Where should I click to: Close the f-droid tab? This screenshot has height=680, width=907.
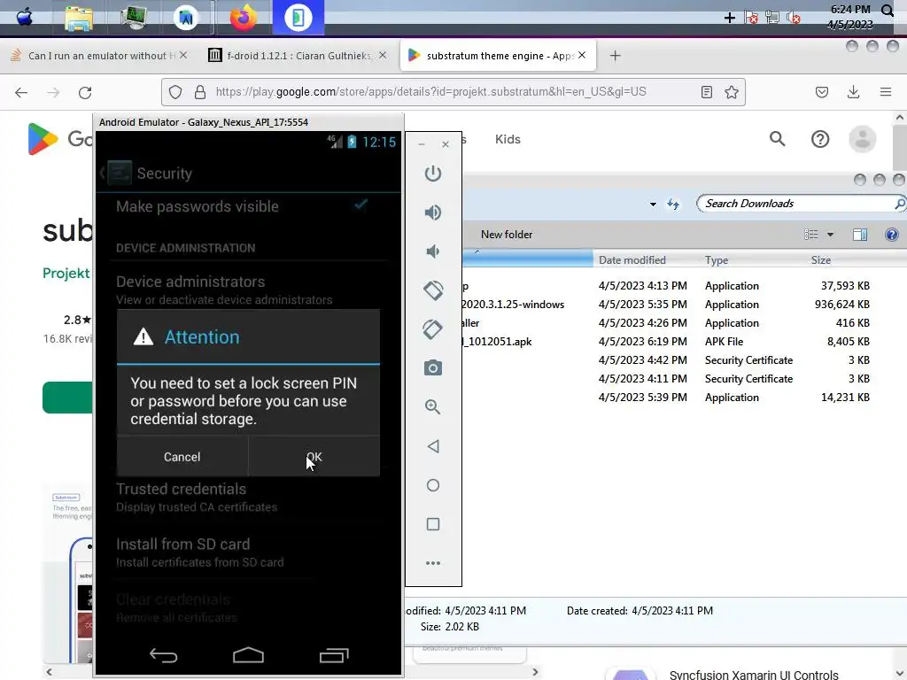point(383,55)
